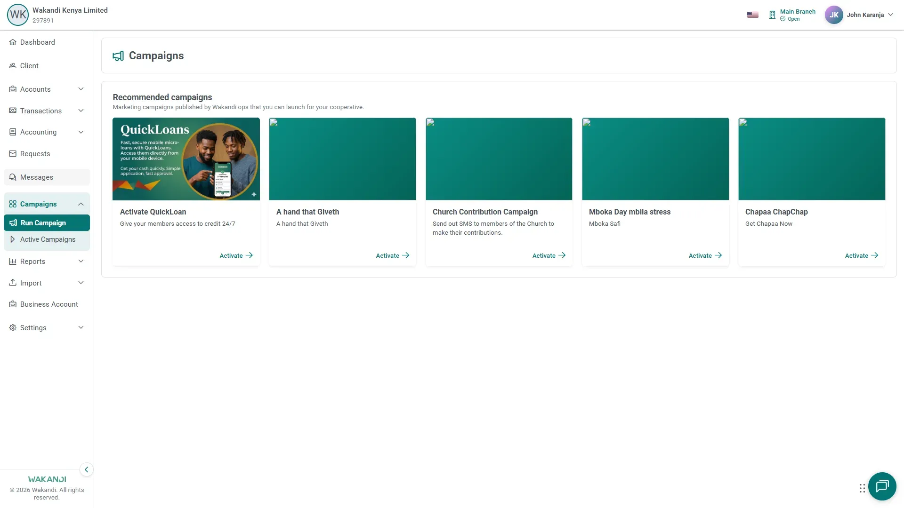Click the Main Branch building icon
This screenshot has width=904, height=508.
[x=772, y=15]
